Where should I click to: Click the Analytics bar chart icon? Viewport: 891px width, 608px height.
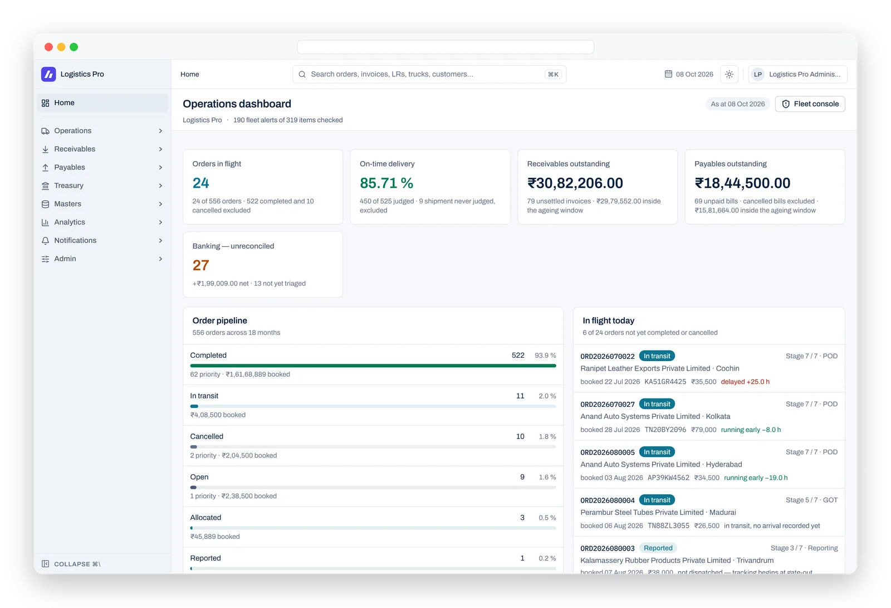(x=46, y=222)
